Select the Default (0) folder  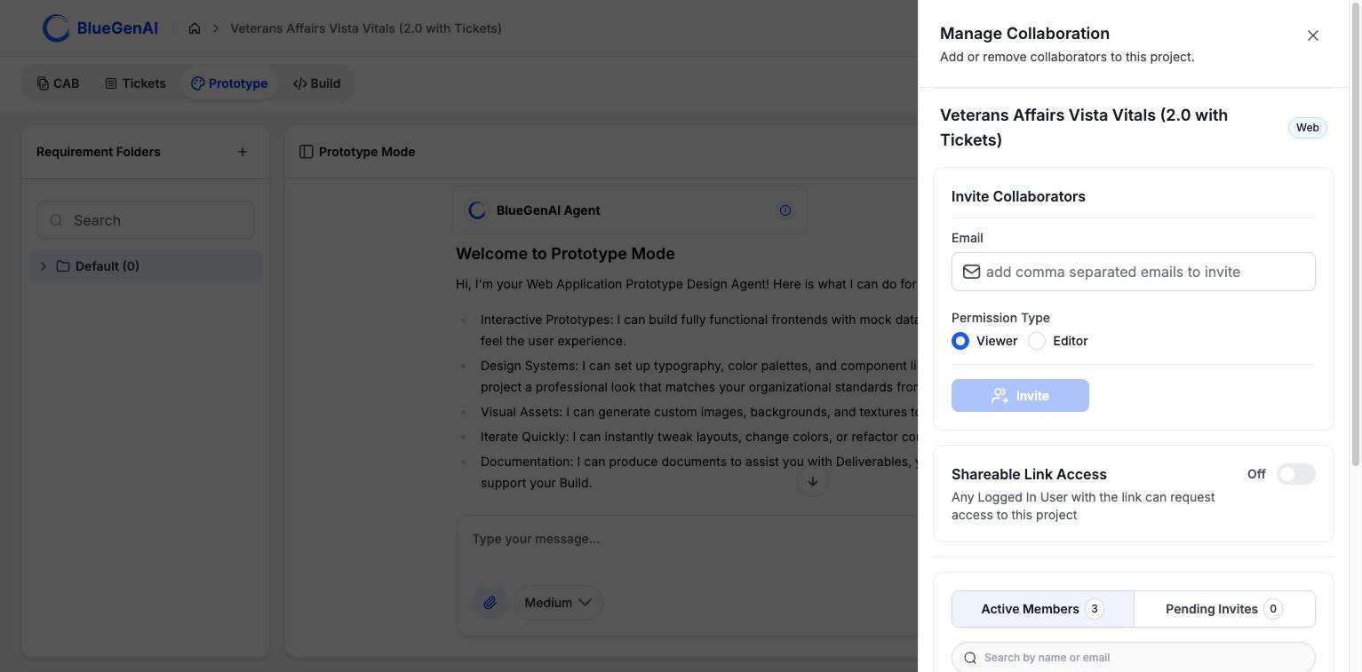(146, 266)
